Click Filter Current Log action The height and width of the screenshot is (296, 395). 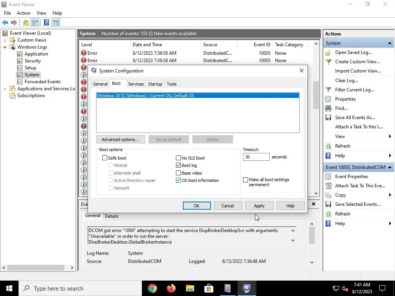point(354,90)
